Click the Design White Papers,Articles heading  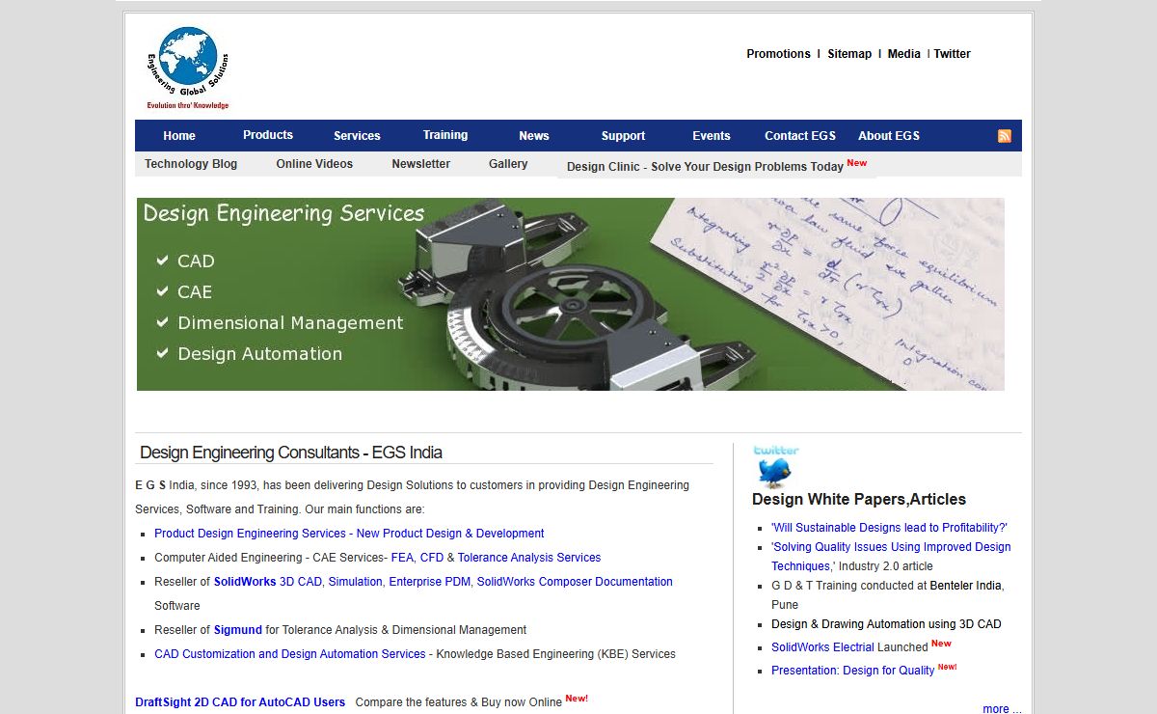click(859, 499)
